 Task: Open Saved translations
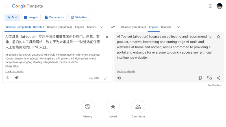point(113,107)
